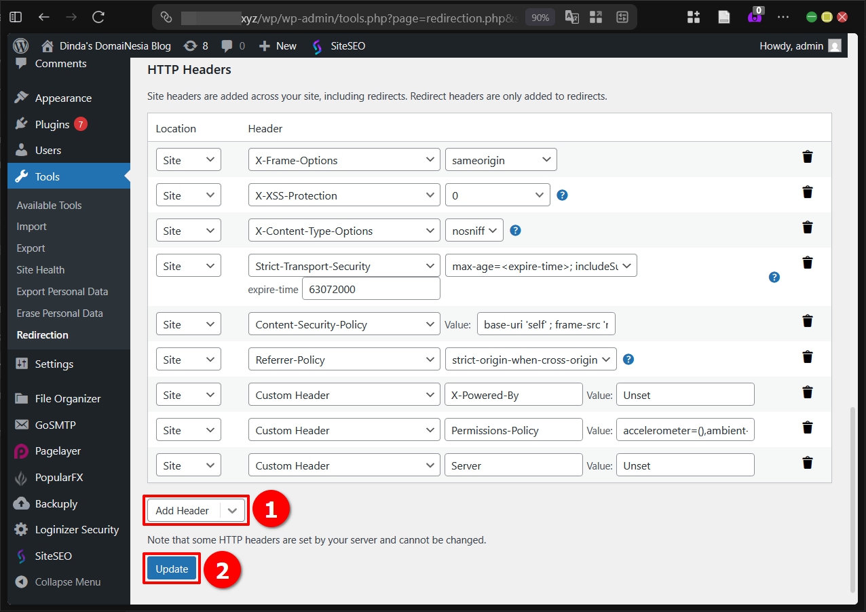Open Pagelayer from the sidebar

click(x=58, y=451)
